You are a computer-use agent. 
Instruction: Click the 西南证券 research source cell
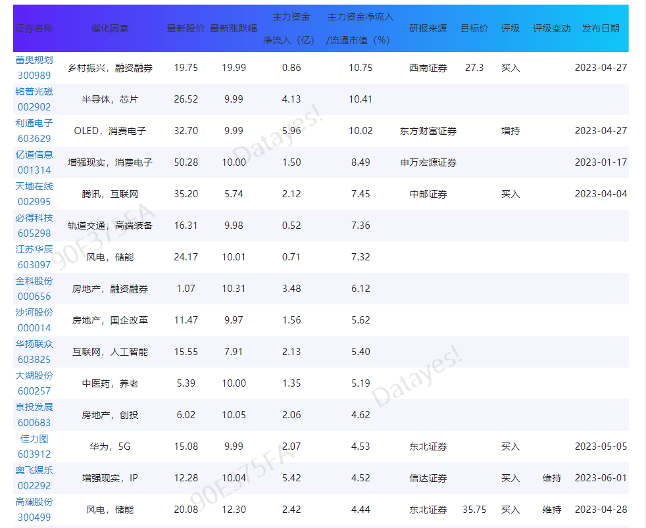coord(428,68)
